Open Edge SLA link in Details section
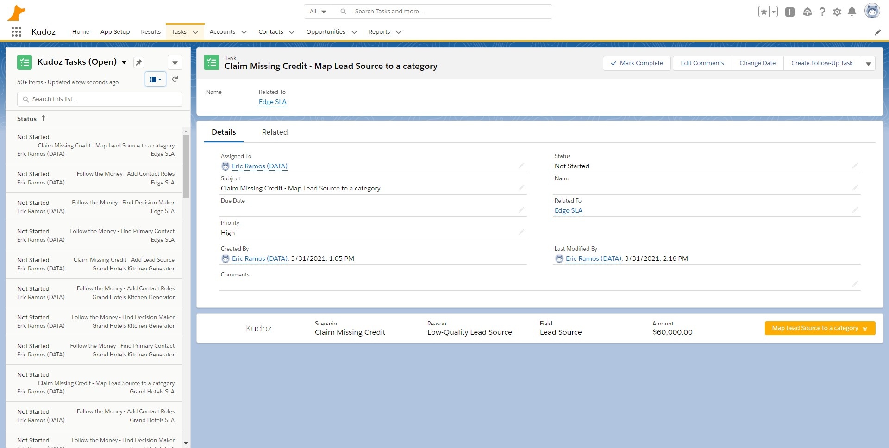Image resolution: width=889 pixels, height=448 pixels. pos(569,210)
